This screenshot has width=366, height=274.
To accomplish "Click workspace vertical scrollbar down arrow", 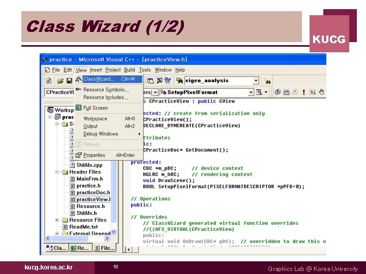I will pos(113,232).
